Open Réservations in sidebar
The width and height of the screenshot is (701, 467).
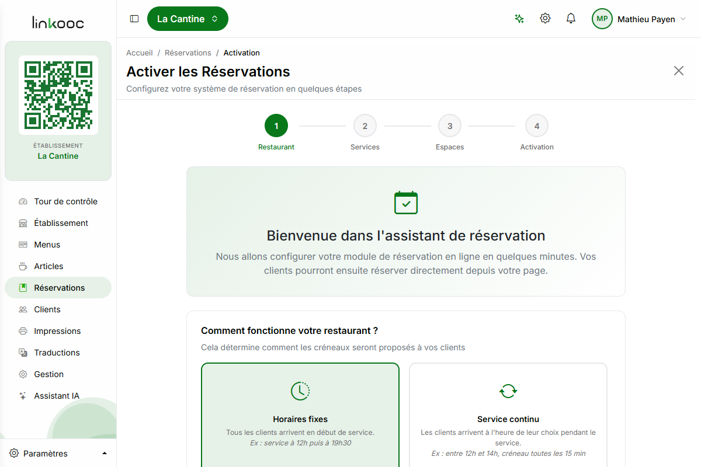(58, 288)
